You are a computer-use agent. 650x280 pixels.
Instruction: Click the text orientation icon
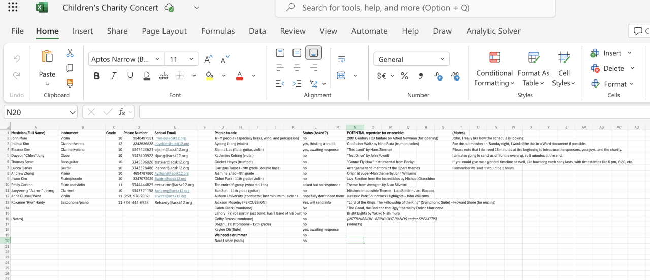click(x=314, y=84)
